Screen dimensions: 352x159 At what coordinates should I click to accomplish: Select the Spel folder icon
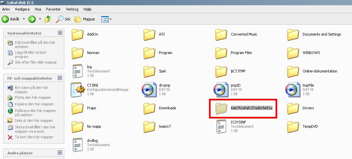tap(149, 71)
